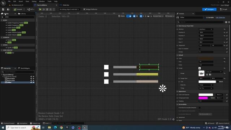
Task: Click the teapot image thumbnail
Action: pyautogui.click(x=201, y=73)
